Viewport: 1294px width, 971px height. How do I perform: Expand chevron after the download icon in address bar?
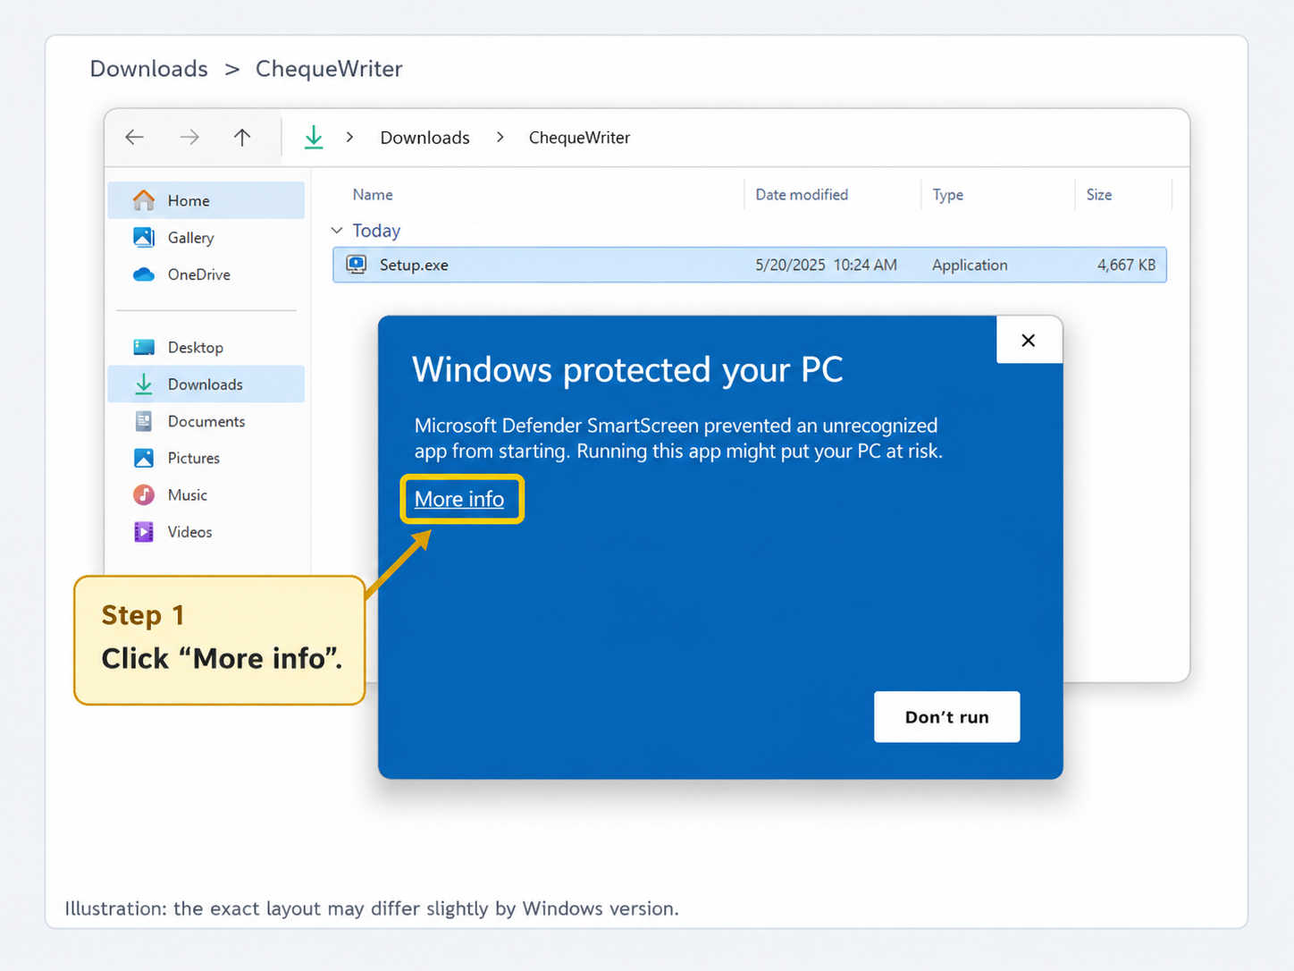[x=349, y=137]
